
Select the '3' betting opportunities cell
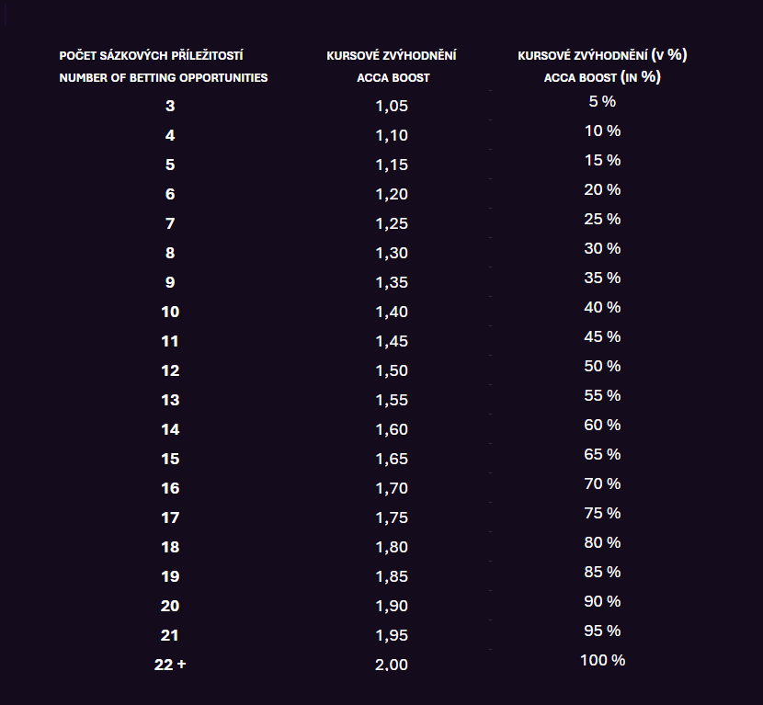(170, 106)
